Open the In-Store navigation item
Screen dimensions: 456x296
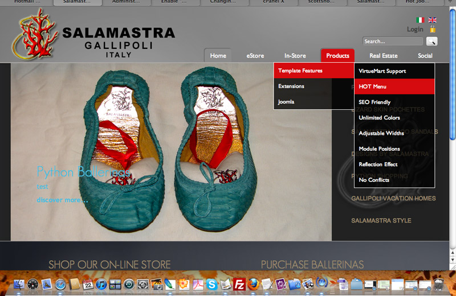[295, 55]
